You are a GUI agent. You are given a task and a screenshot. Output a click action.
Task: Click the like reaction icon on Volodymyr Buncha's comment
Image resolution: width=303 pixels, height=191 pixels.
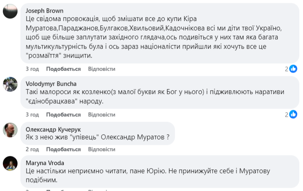(293, 115)
